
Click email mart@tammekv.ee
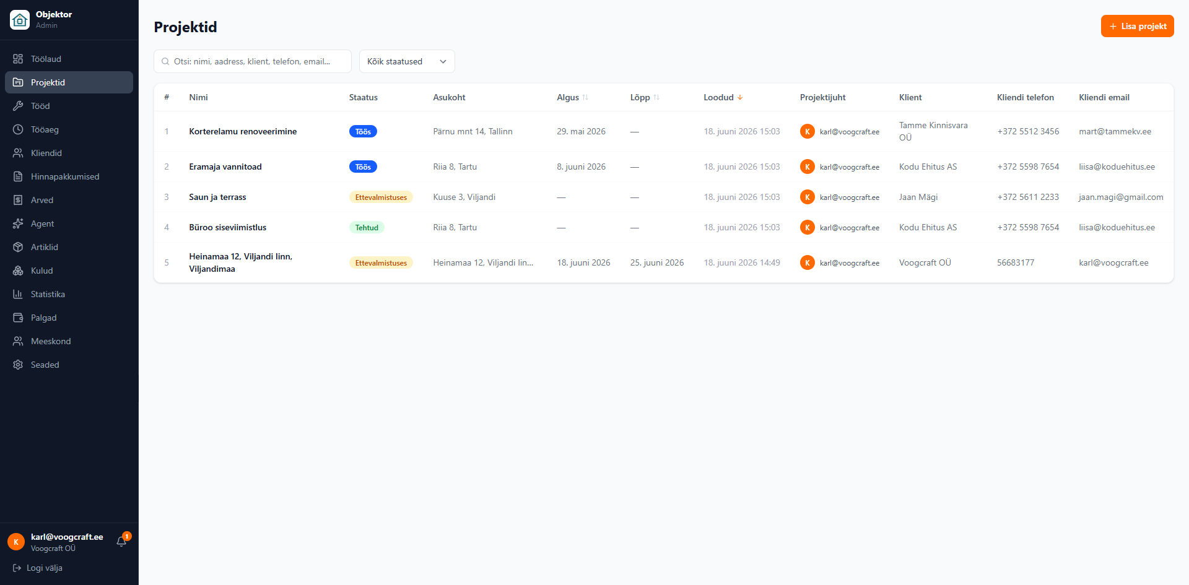(1115, 131)
